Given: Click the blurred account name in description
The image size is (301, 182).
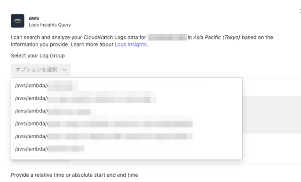Looking at the screenshot, I should [167, 37].
